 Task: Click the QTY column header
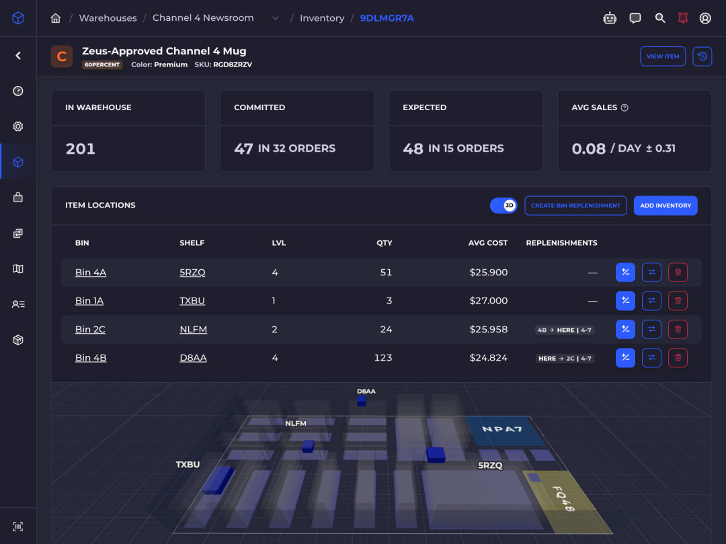click(385, 243)
